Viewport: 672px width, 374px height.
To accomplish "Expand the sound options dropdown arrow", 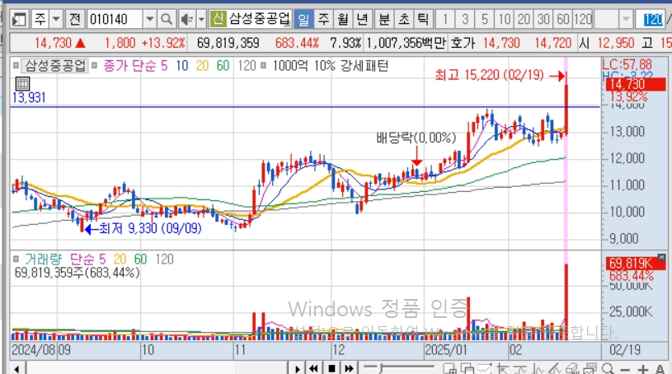I will click(201, 19).
